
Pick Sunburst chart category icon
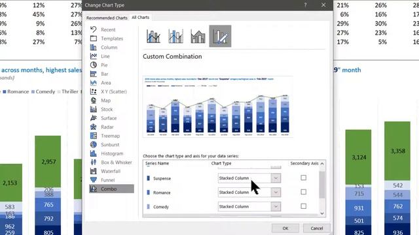click(x=93, y=144)
